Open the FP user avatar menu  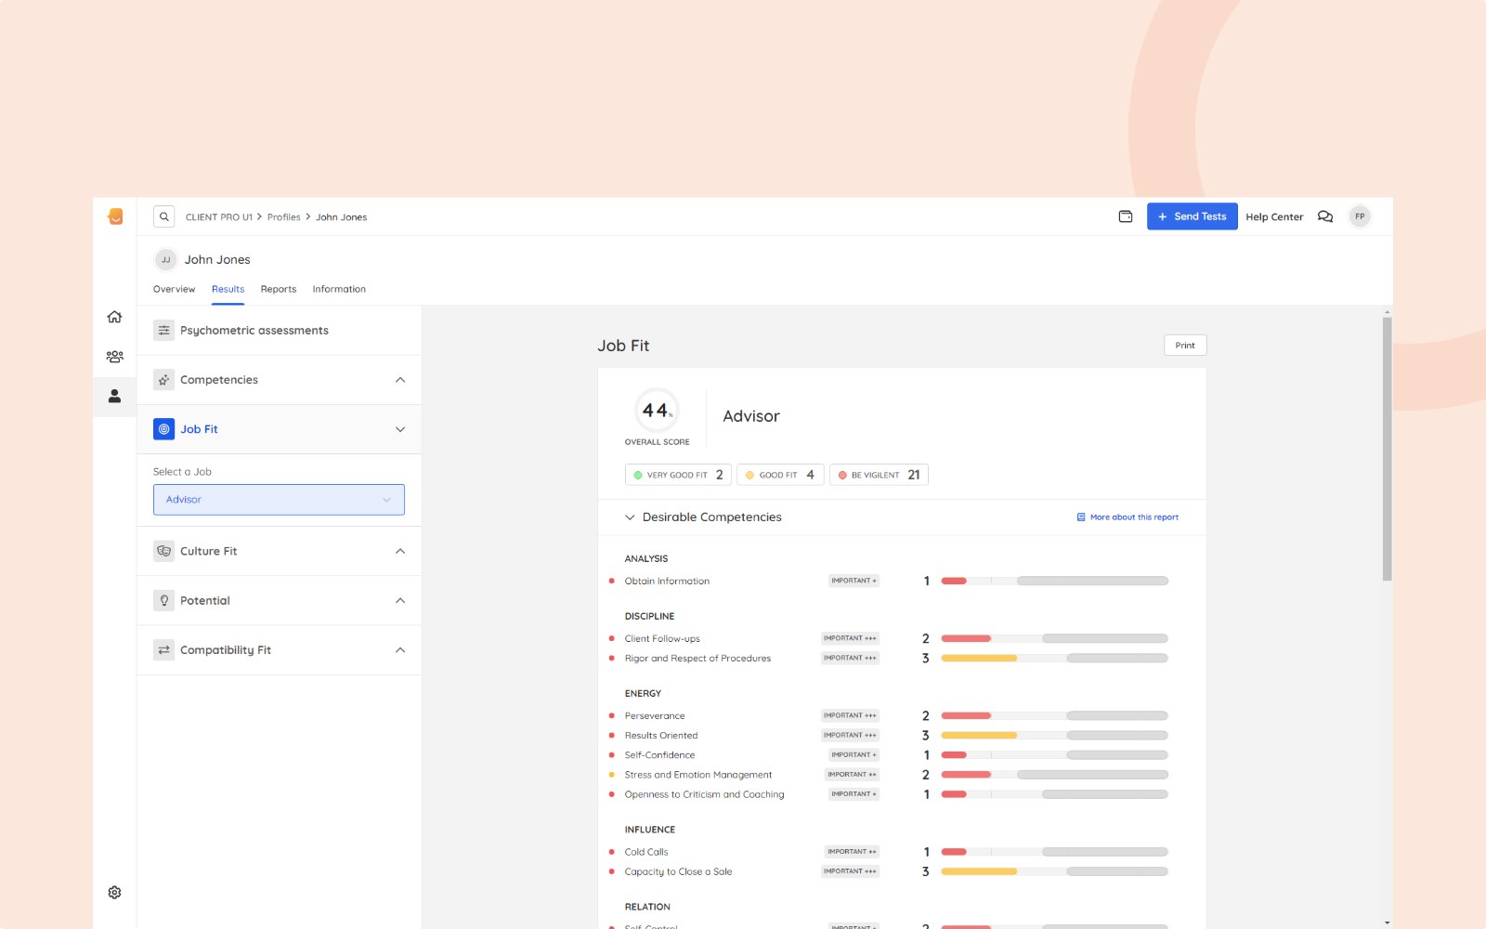[x=1360, y=216]
